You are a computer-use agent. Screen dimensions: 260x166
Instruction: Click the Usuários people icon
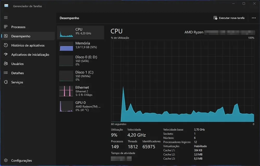tap(6, 64)
